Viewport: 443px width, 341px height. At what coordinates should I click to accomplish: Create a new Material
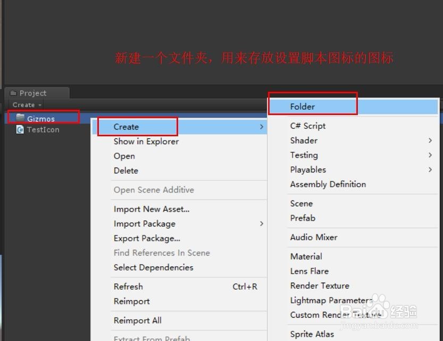[x=306, y=256]
